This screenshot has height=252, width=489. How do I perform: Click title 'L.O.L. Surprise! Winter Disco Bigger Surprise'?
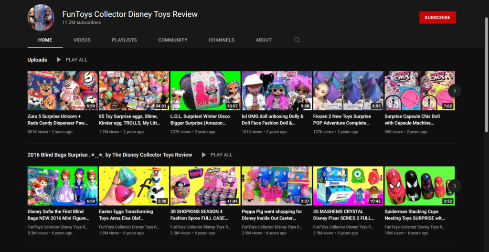(200, 120)
